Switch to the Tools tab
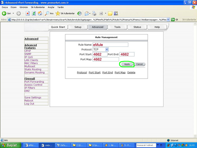197x148 pixels. tap(117, 27)
